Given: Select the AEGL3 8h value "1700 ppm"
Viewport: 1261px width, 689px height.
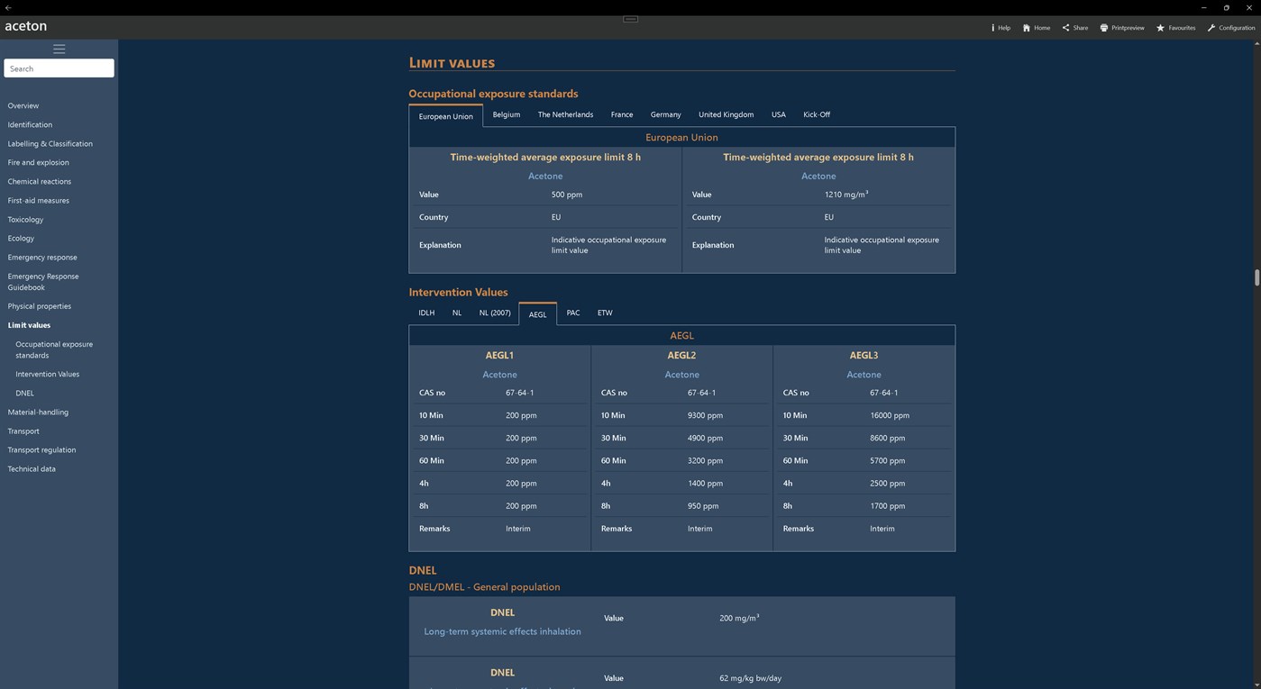Looking at the screenshot, I should 888,505.
